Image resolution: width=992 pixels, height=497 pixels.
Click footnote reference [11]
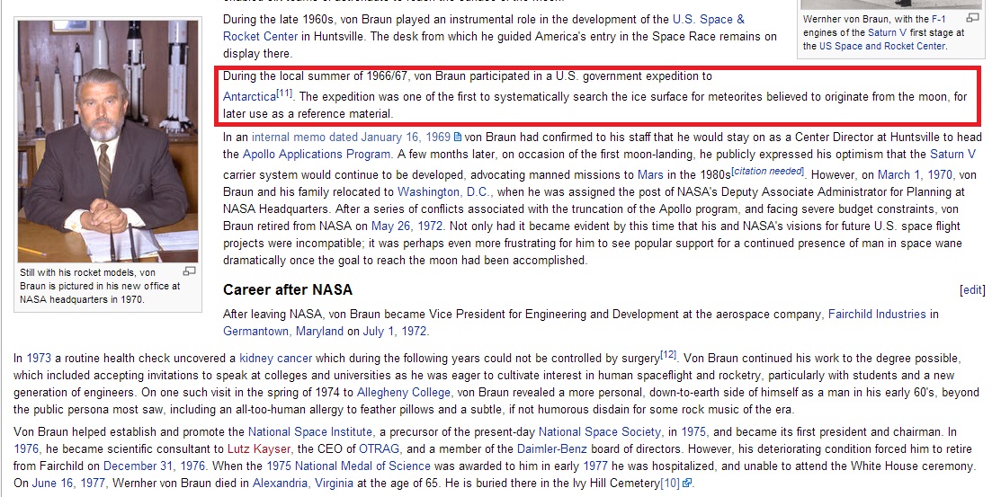click(284, 93)
